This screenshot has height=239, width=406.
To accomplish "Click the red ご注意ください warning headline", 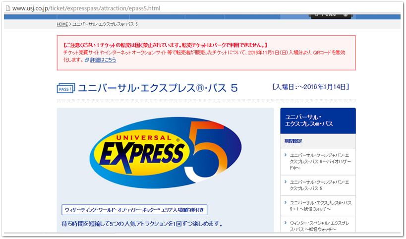I will [x=165, y=45].
